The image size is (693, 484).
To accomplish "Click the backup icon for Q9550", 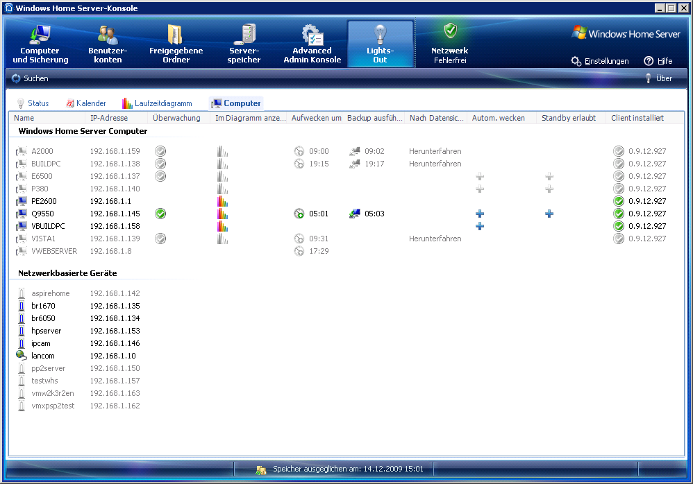I will [x=354, y=214].
